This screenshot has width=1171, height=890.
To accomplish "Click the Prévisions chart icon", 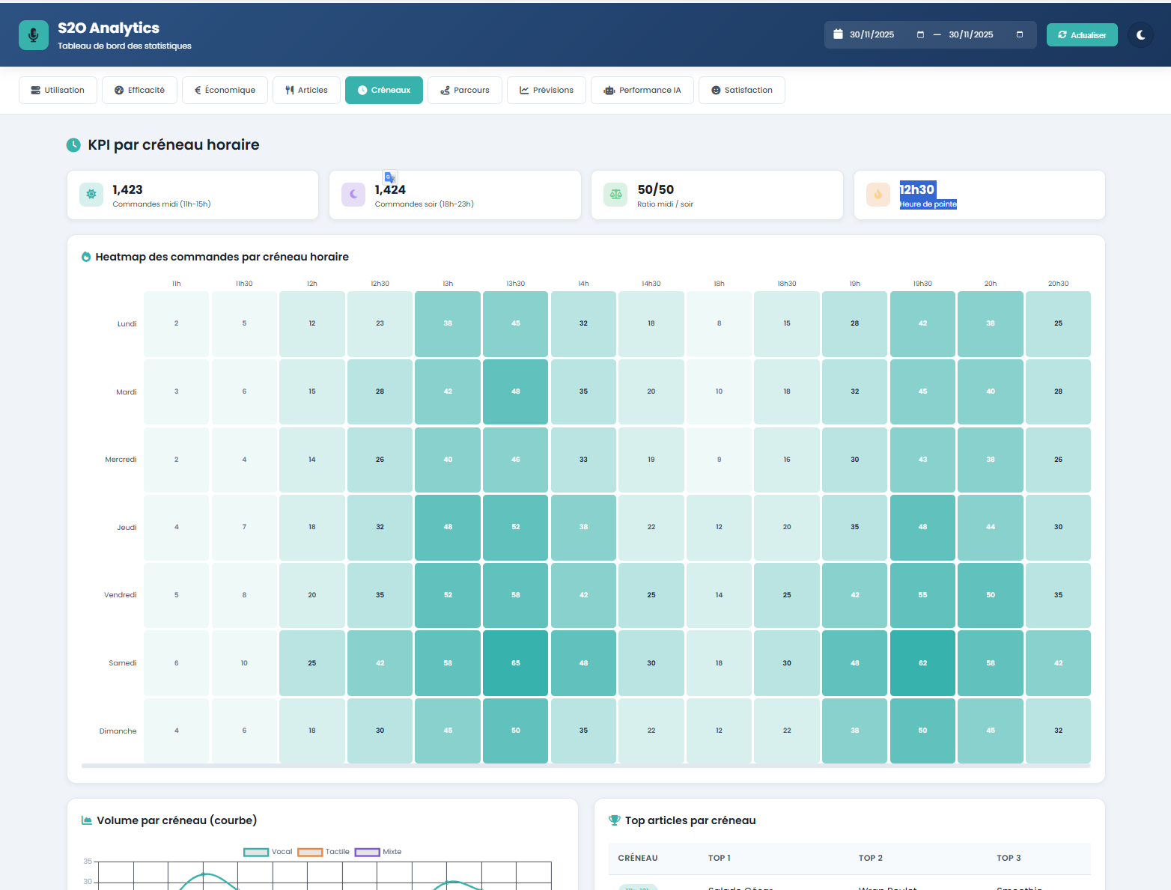I will click(524, 90).
